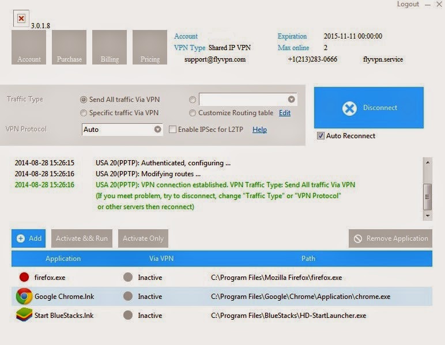Click log scrollbar down arrow
The width and height of the screenshot is (445, 345).
(427, 216)
